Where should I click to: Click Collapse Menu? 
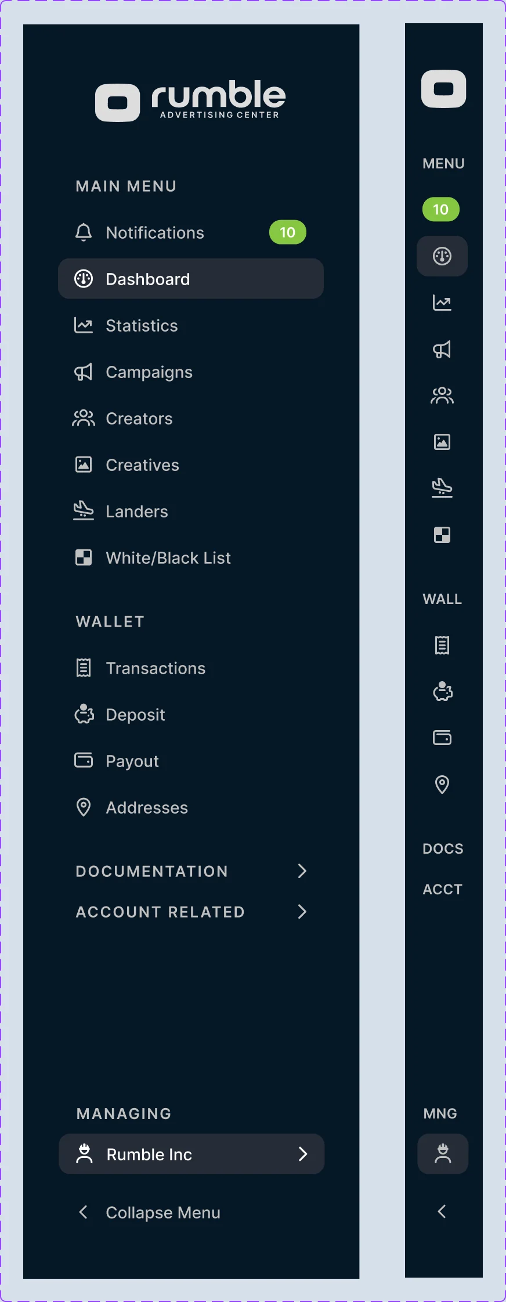pyautogui.click(x=163, y=1213)
